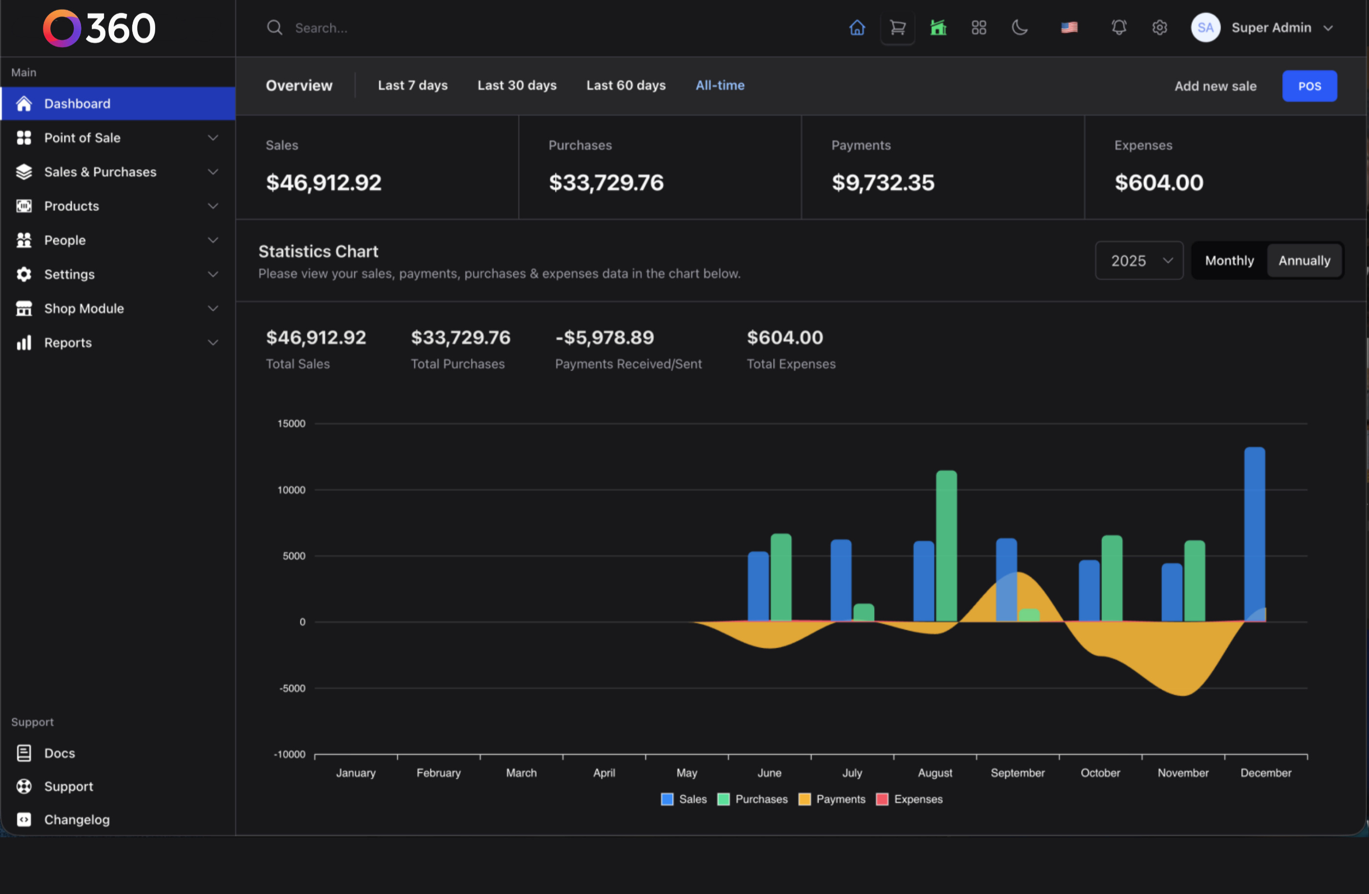Click the green store icon
1369x894 pixels.
pyautogui.click(x=938, y=28)
